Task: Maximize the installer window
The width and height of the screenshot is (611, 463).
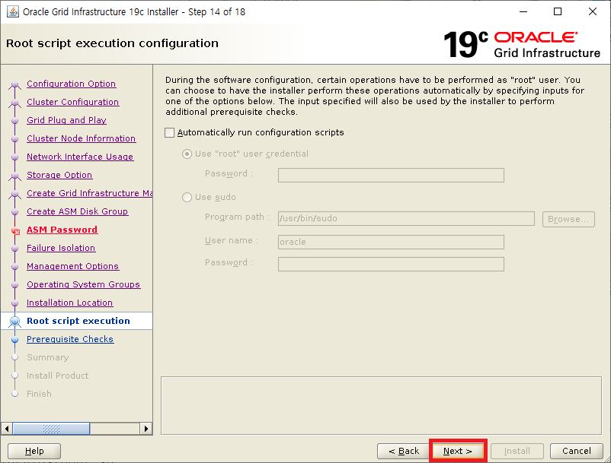Action: point(558,11)
